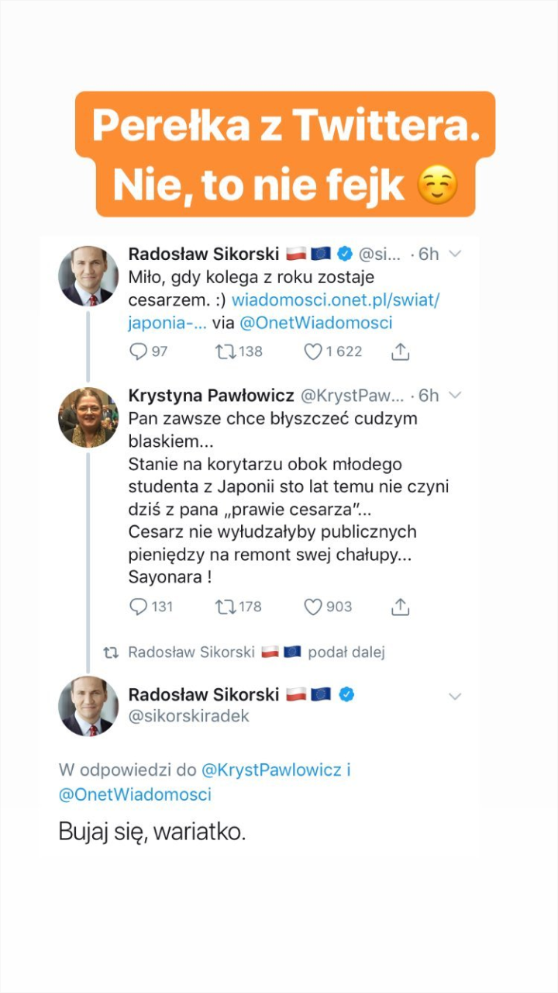
Task: Reply to Sikorski's first tweet
Action: (x=139, y=351)
